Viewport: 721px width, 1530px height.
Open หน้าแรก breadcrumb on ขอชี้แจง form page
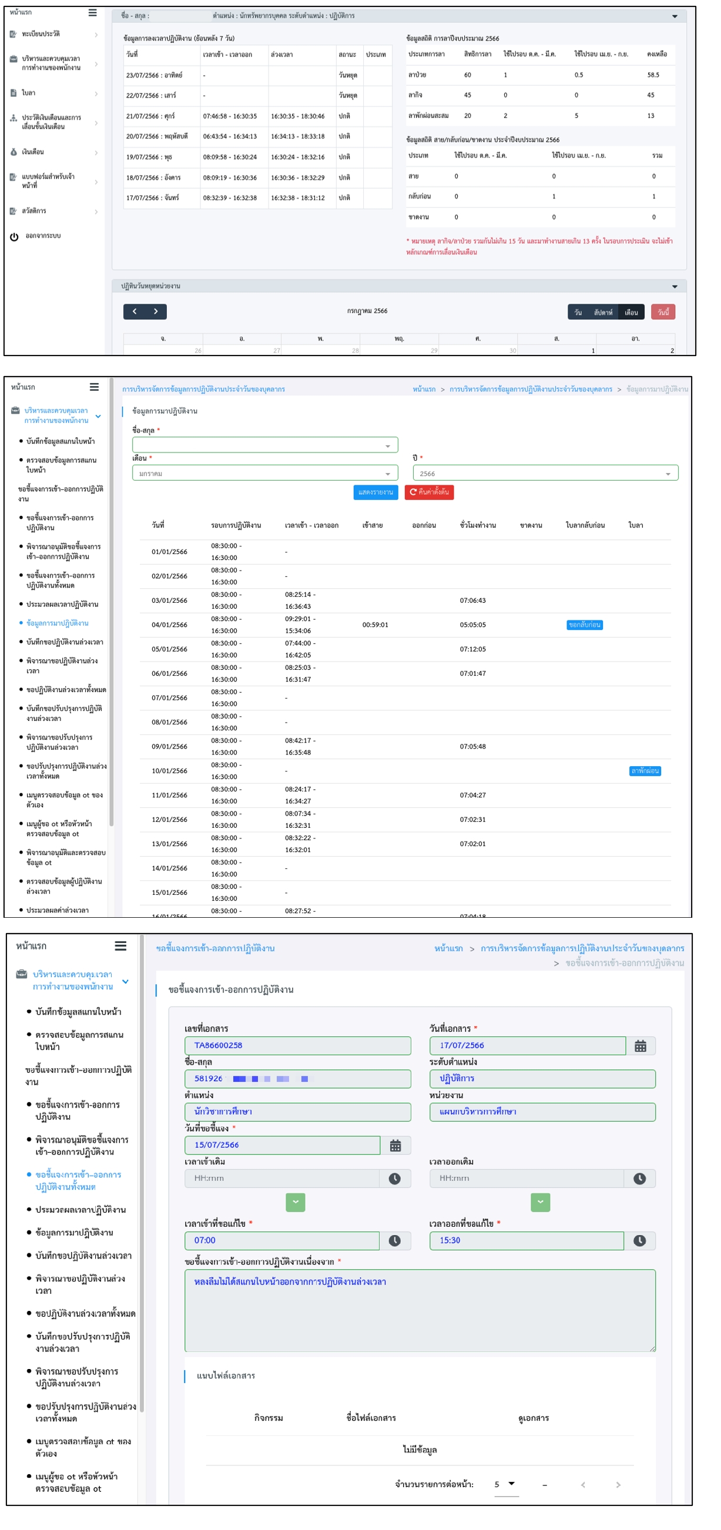[449, 948]
